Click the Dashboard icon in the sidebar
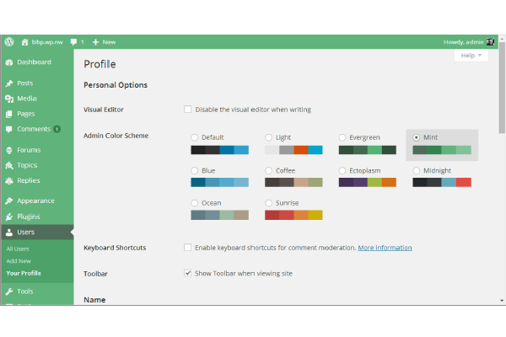This screenshot has height=337, width=506. pos(8,62)
